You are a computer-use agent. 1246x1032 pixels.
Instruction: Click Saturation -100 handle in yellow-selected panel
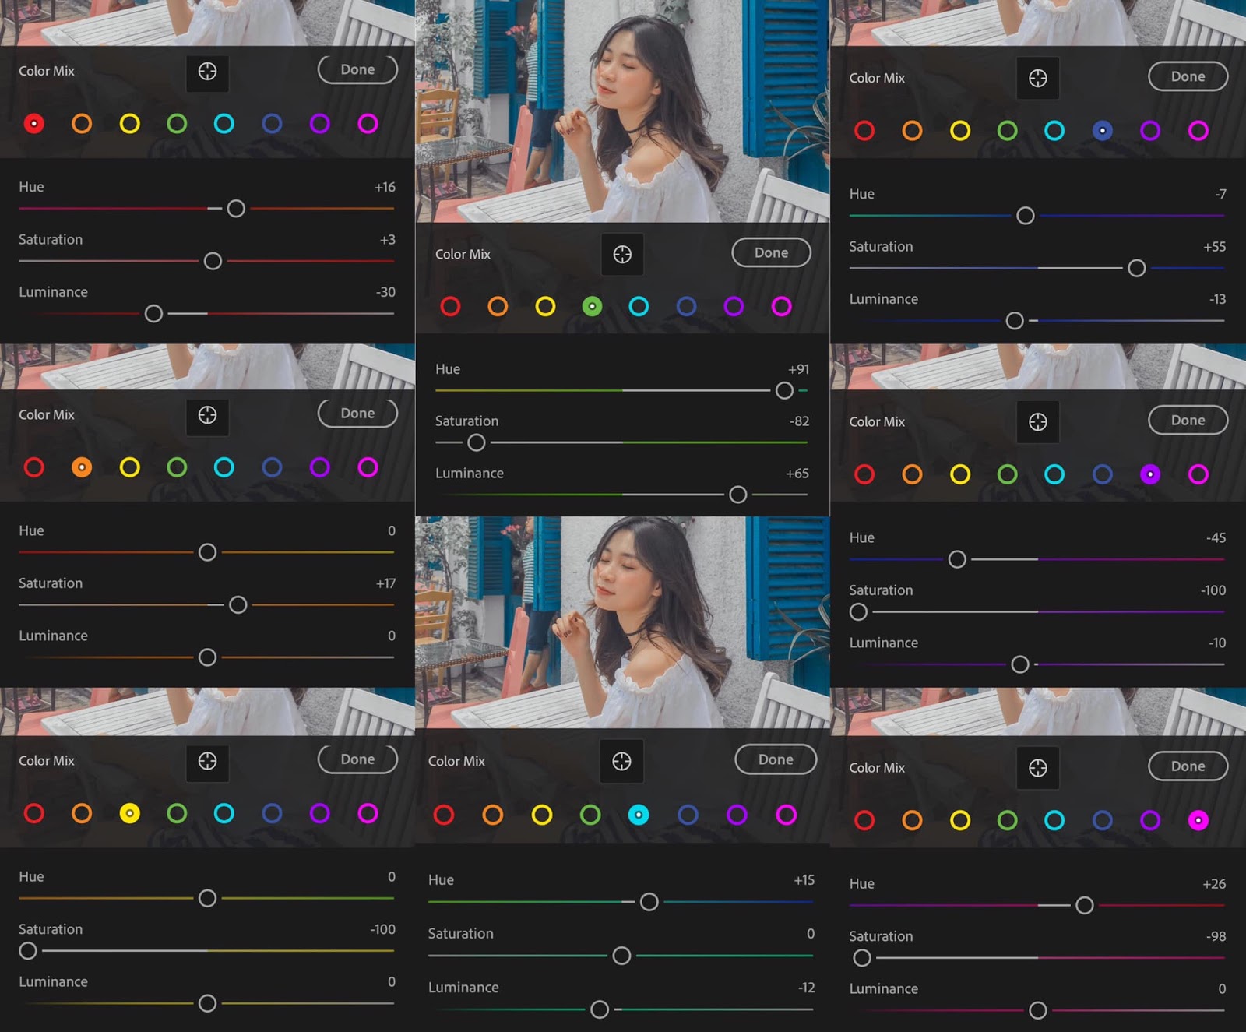(28, 950)
